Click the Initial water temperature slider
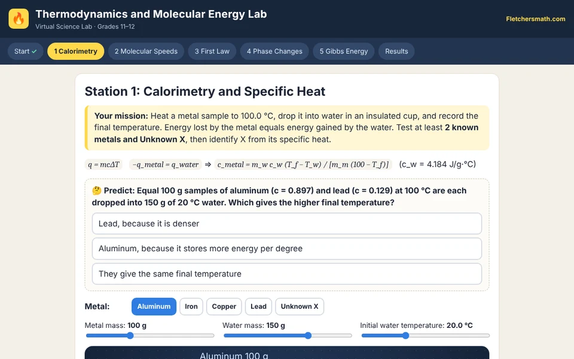Image resolution: width=574 pixels, height=359 pixels. pos(425,336)
